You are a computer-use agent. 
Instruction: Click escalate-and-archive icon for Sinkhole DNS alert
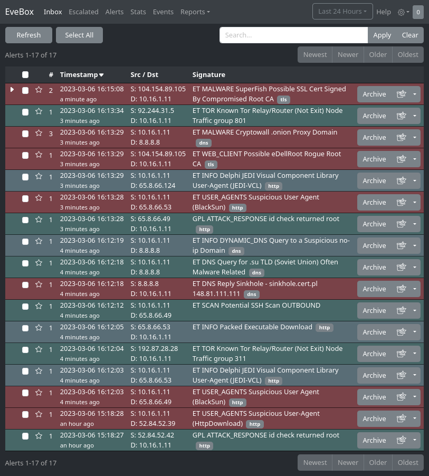[402, 289]
